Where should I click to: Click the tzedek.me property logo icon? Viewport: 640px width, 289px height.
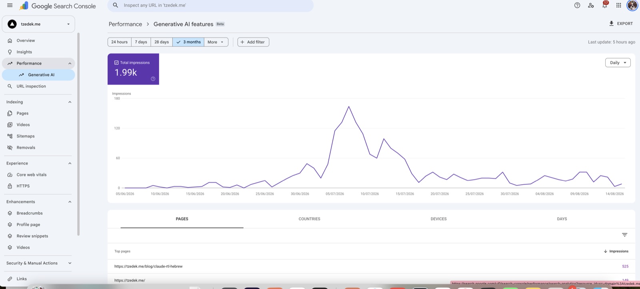[12, 24]
